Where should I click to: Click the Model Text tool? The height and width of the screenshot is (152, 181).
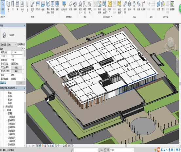click(x=80, y=7)
